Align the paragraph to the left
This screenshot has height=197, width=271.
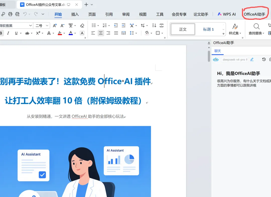coord(93,33)
